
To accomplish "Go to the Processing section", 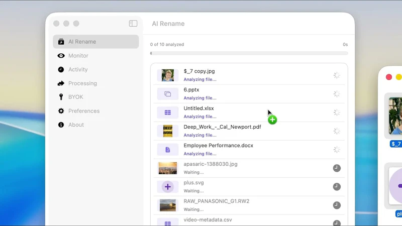I will point(96,83).
